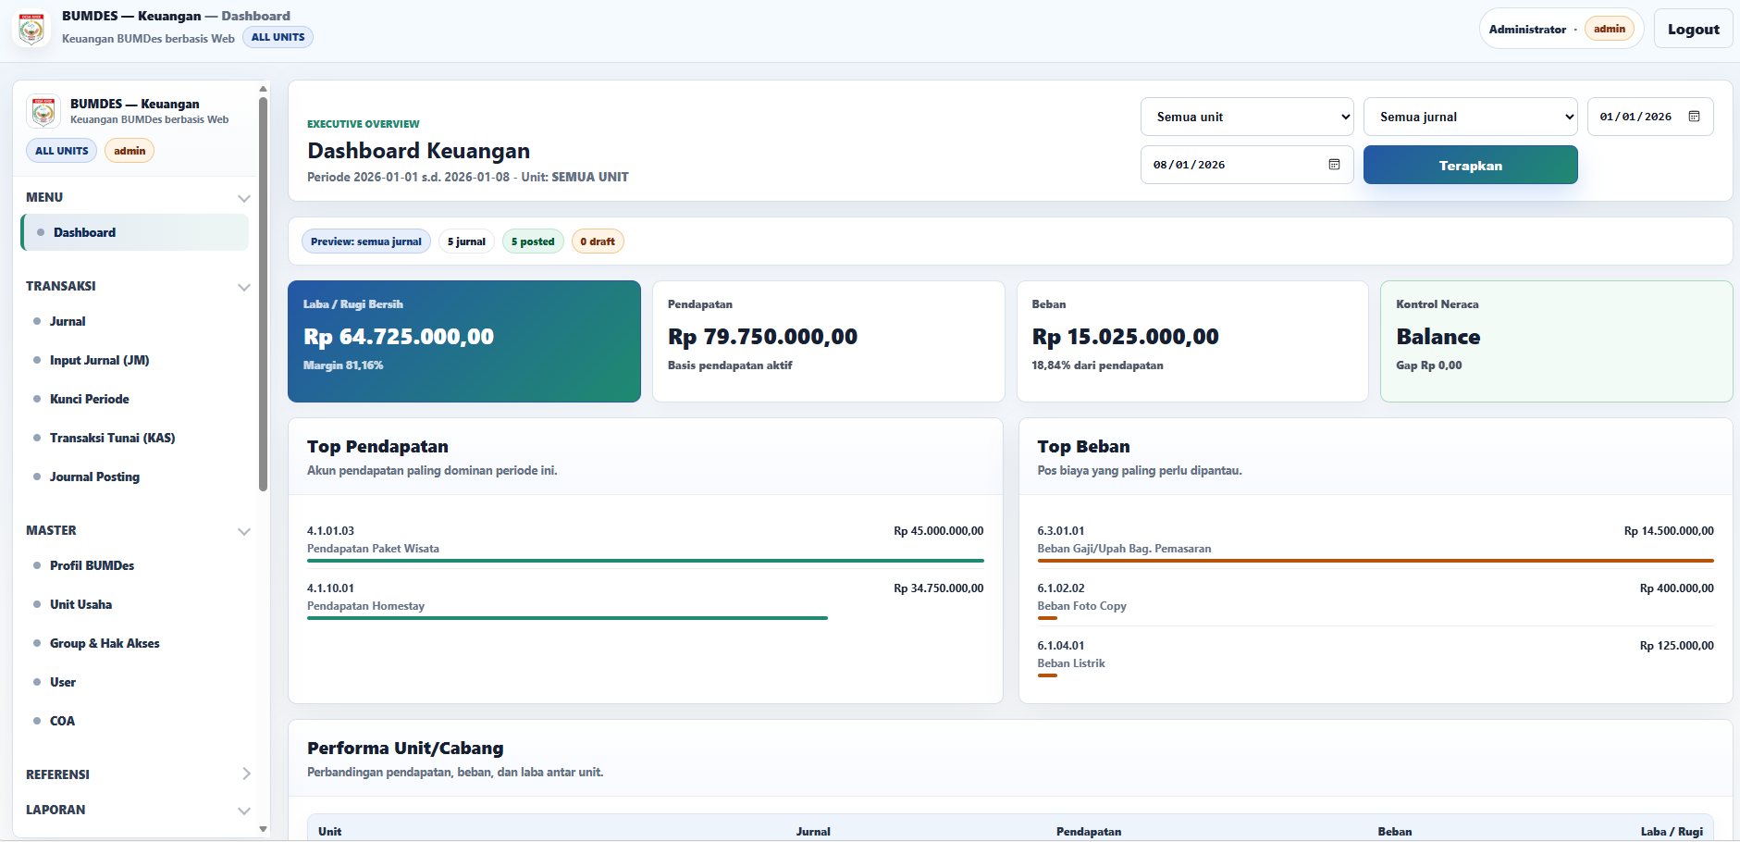Collapse the LAPORAN section chevron
This screenshot has height=842, width=1740.
coord(244,811)
